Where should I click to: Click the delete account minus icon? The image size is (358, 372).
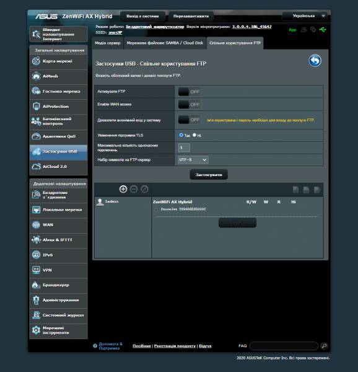coord(134,189)
